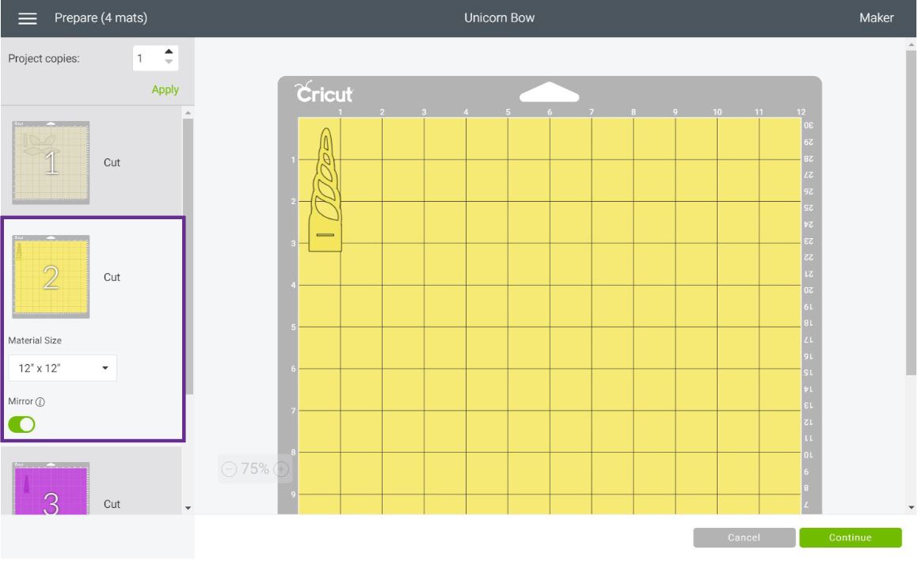The height and width of the screenshot is (565, 918).
Task: Click the Cancel button
Action: [744, 537]
